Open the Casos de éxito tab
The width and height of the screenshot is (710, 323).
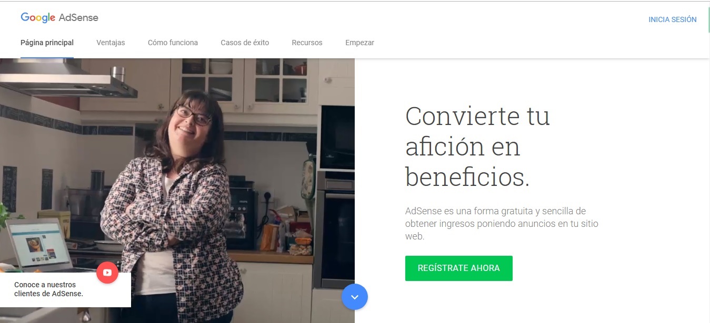245,43
